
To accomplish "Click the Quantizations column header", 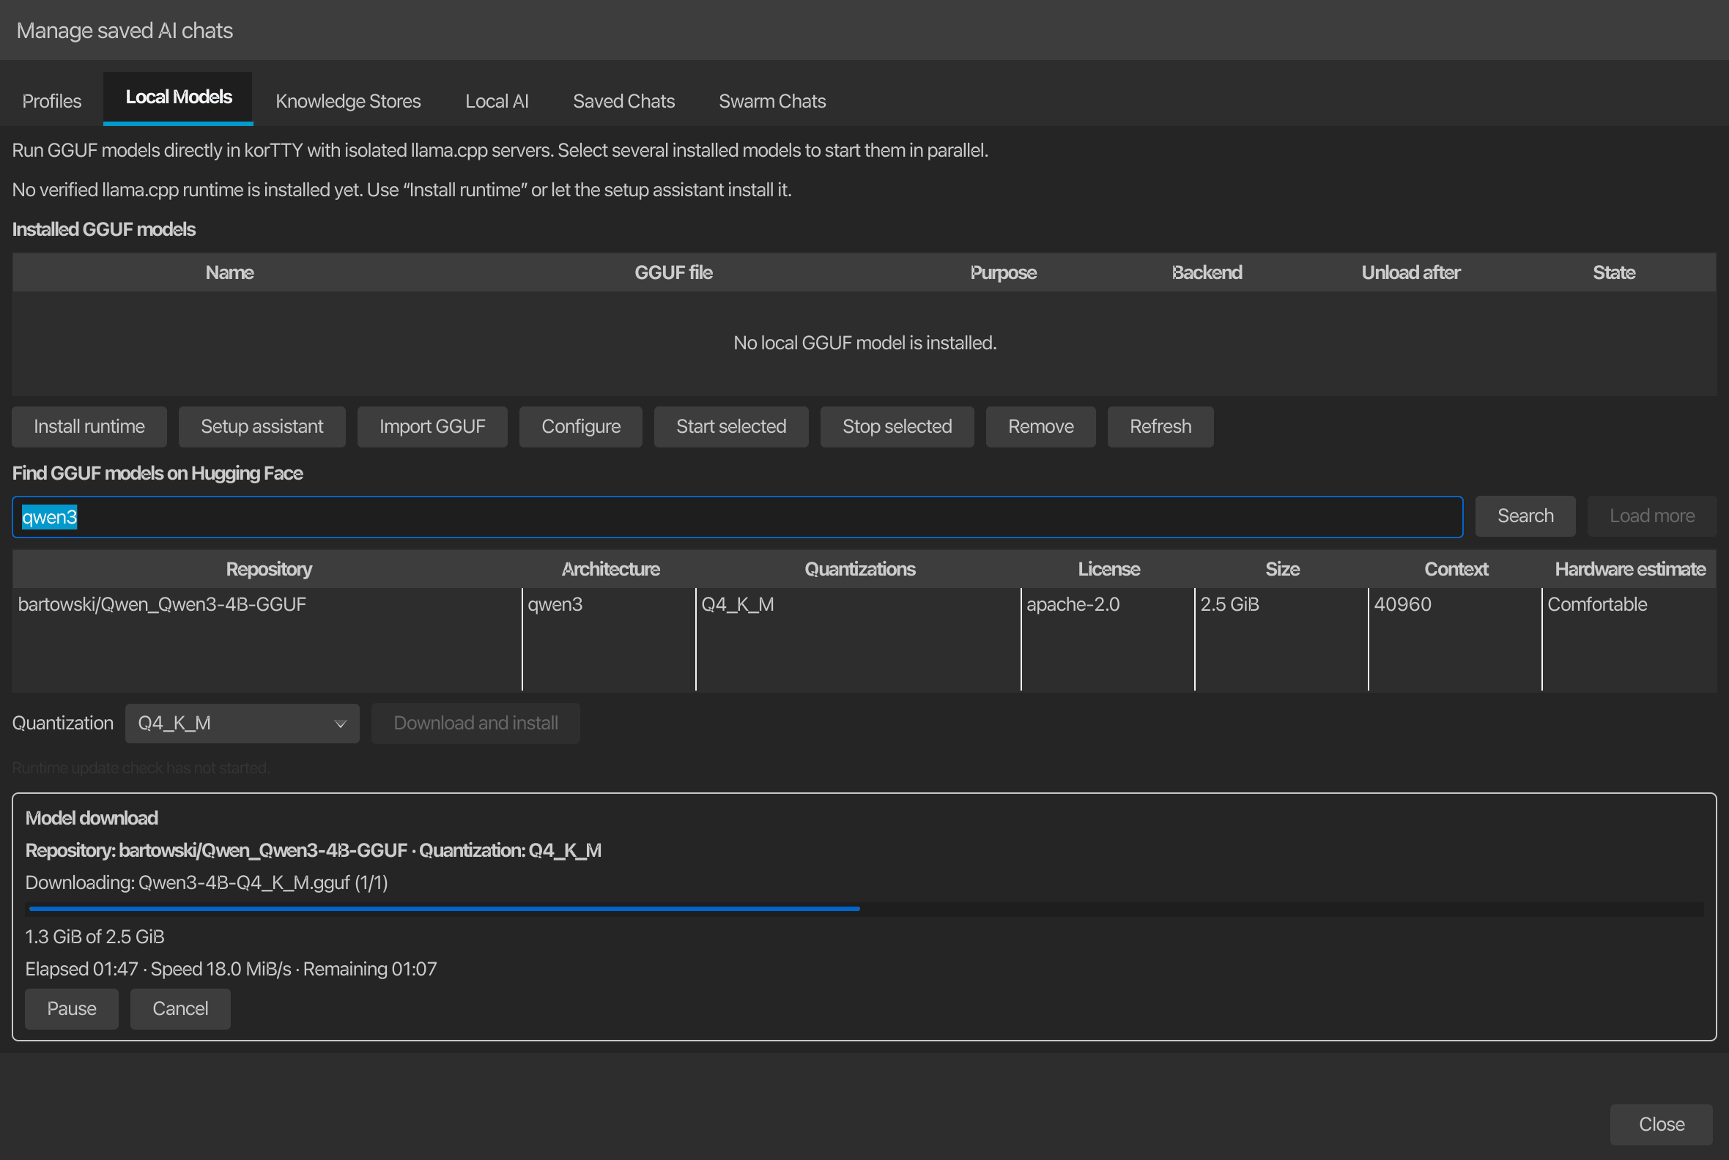I will coord(859,569).
